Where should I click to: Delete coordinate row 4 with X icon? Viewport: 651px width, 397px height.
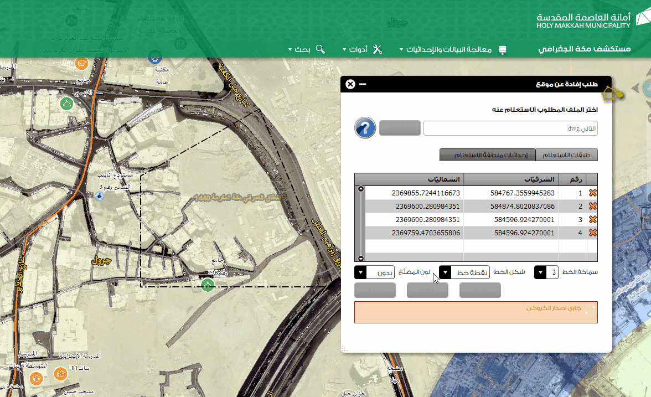pyautogui.click(x=592, y=233)
